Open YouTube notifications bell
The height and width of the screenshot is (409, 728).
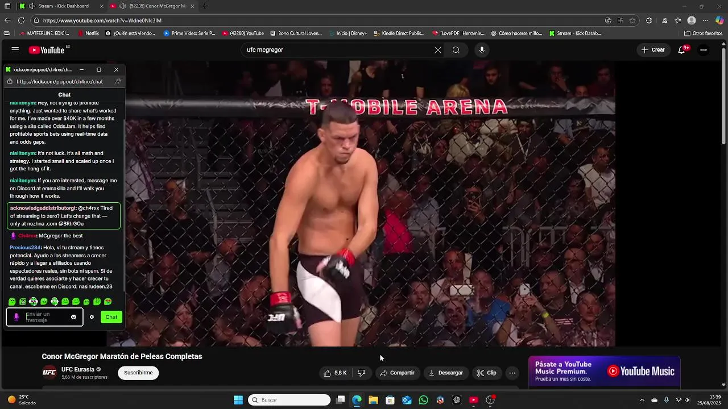pyautogui.click(x=681, y=50)
